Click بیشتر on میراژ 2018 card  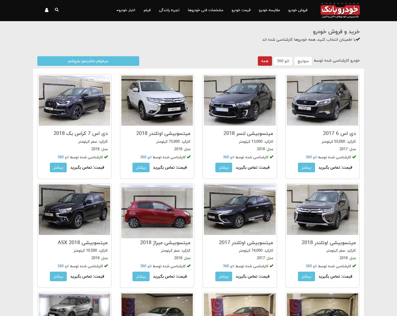(141, 276)
